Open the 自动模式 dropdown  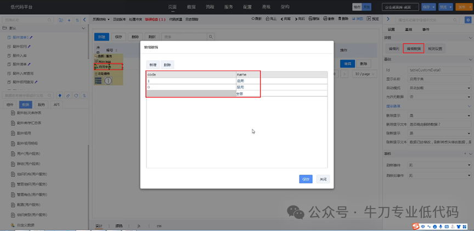[x=439, y=88]
